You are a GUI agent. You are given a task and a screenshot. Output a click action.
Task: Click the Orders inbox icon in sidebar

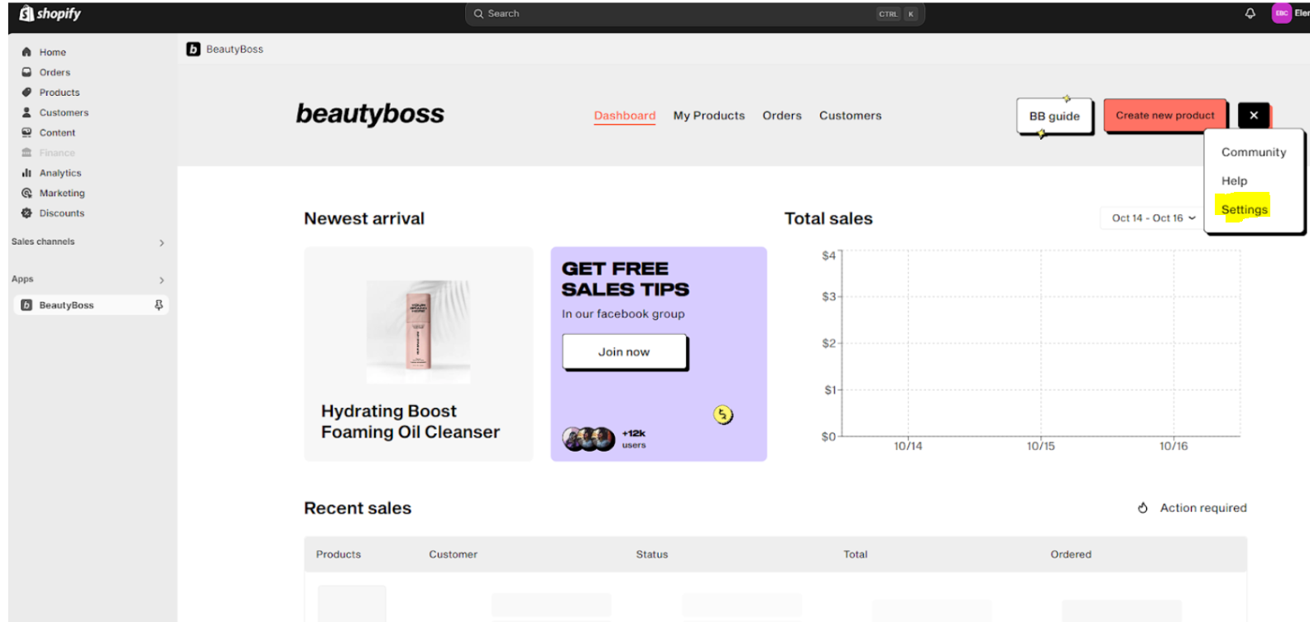tap(26, 72)
